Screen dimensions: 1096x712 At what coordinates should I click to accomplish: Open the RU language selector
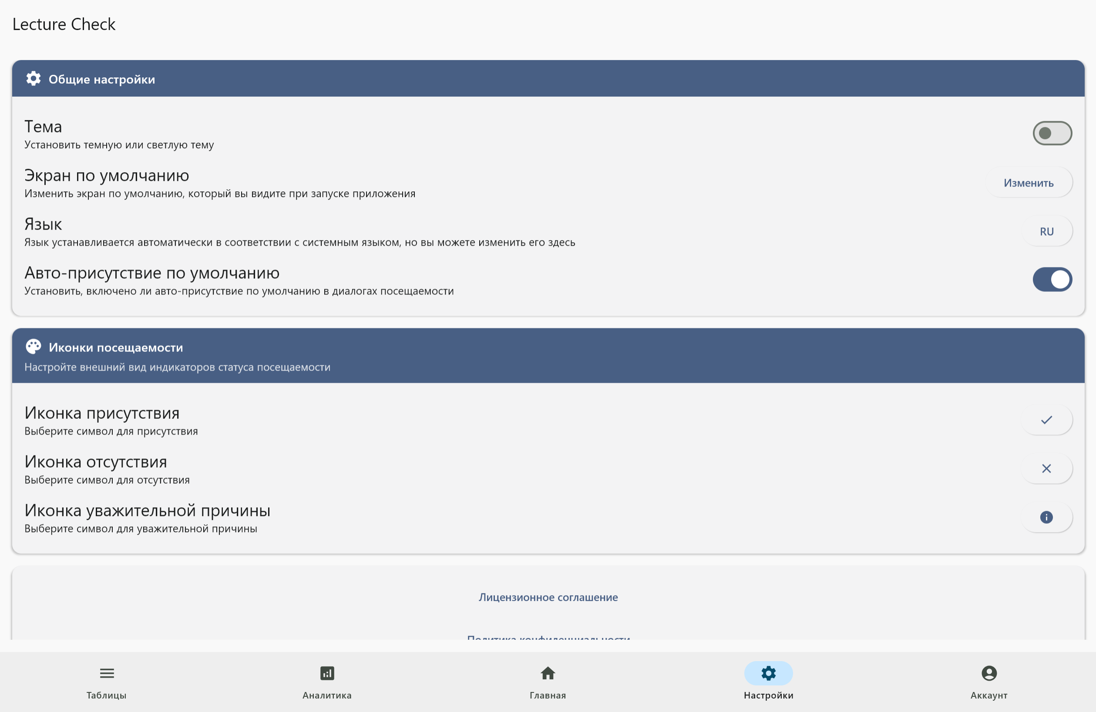click(x=1046, y=231)
